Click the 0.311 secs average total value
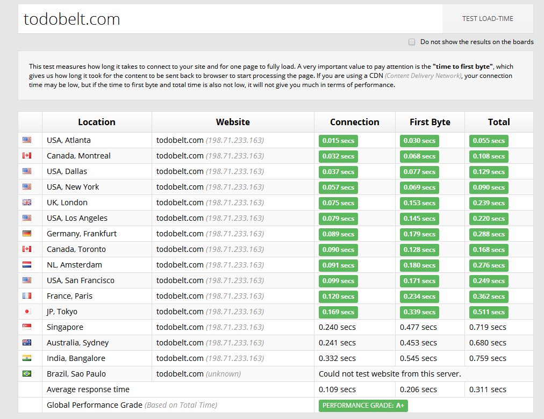544x419 pixels. click(x=488, y=389)
